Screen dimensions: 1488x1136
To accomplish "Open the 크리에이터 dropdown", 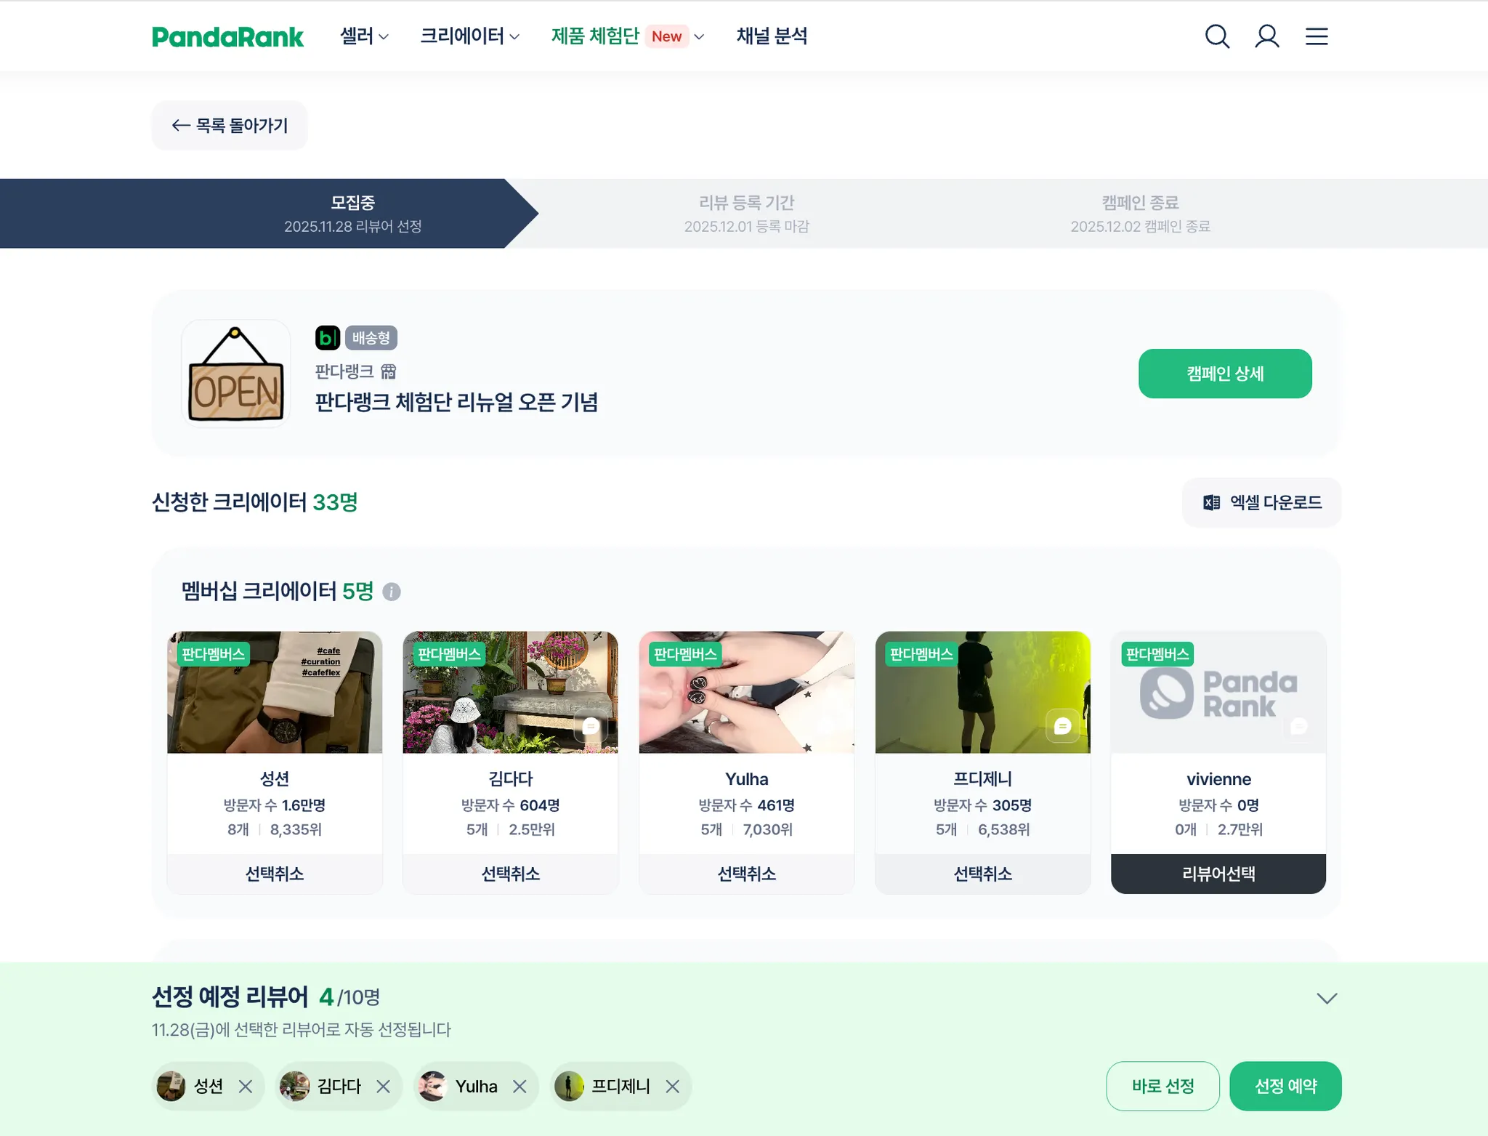I will (x=469, y=36).
